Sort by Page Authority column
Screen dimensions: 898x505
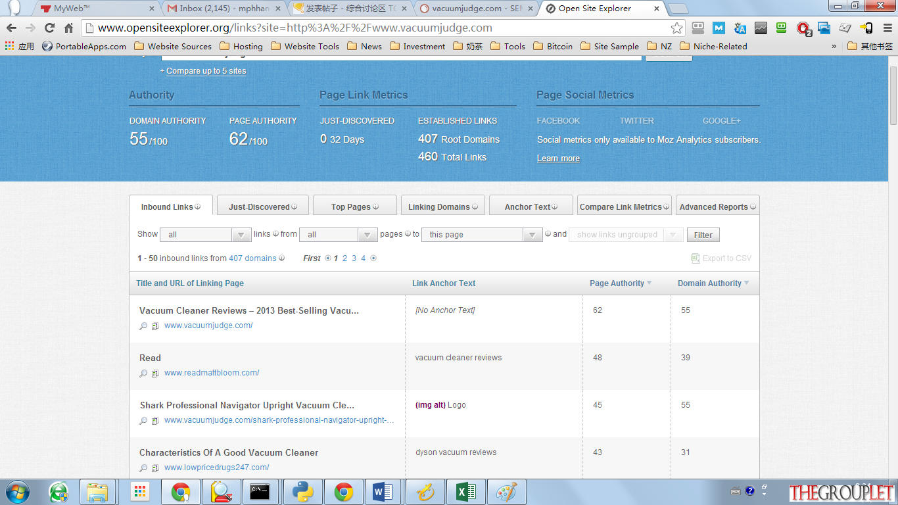(x=621, y=283)
